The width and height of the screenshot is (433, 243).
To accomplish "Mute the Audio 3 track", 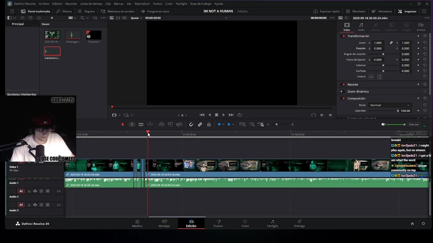I will tap(47, 205).
